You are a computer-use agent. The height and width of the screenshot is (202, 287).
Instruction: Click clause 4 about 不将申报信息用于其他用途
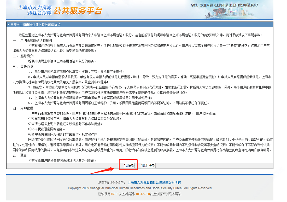coord(90,98)
